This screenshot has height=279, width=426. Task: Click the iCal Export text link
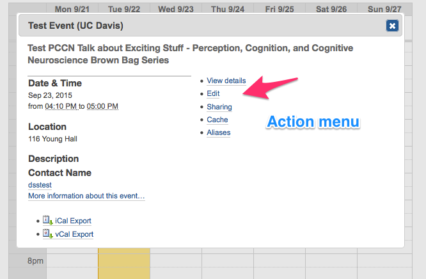tap(74, 221)
